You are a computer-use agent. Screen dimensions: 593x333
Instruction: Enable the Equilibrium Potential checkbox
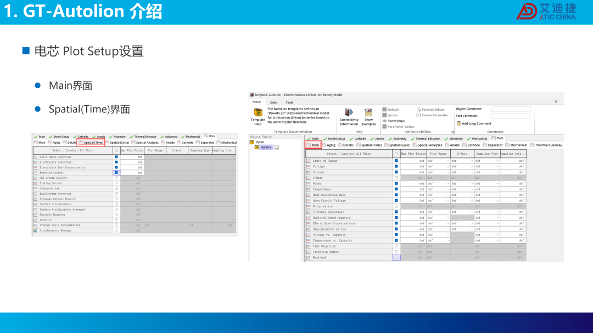[116, 194]
